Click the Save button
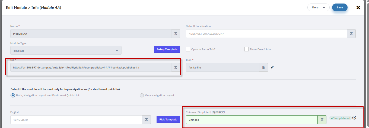 pyautogui.click(x=340, y=8)
